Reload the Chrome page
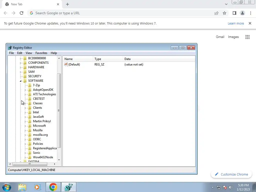The image size is (256, 192). click(x=21, y=13)
